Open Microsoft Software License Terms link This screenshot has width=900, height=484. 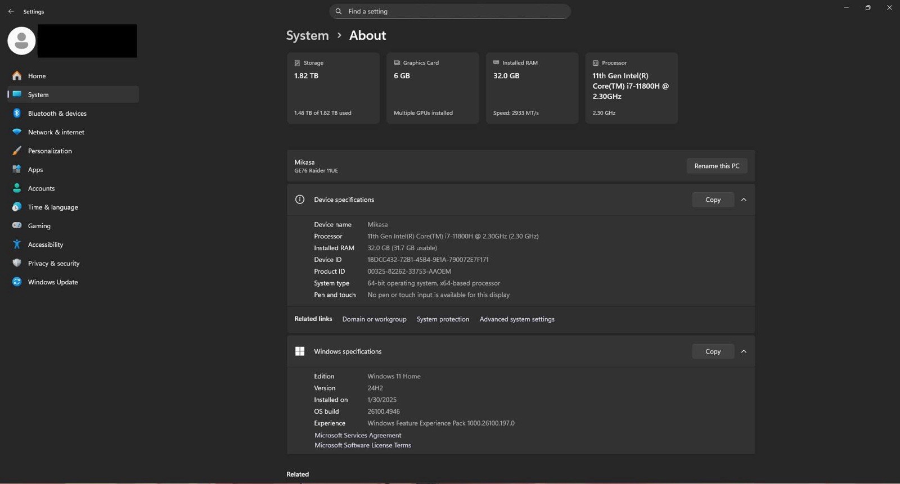point(363,445)
